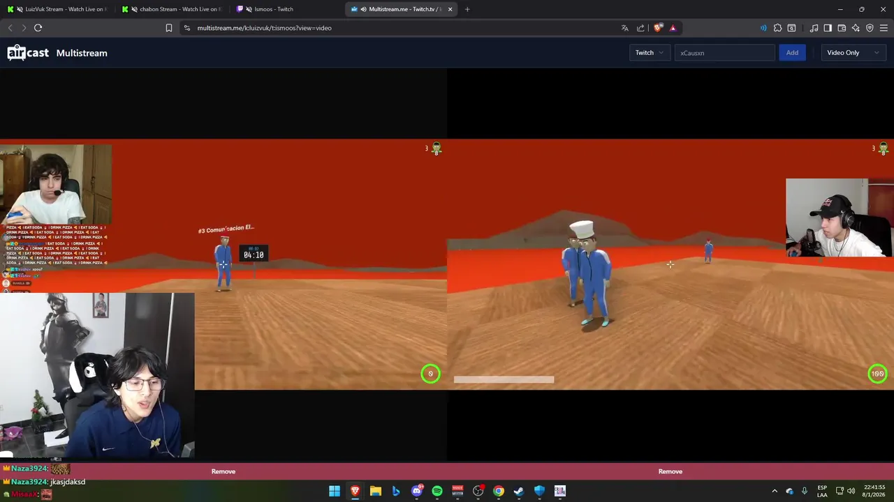
Task: Toggle the blue media casting icon
Action: [x=763, y=28]
